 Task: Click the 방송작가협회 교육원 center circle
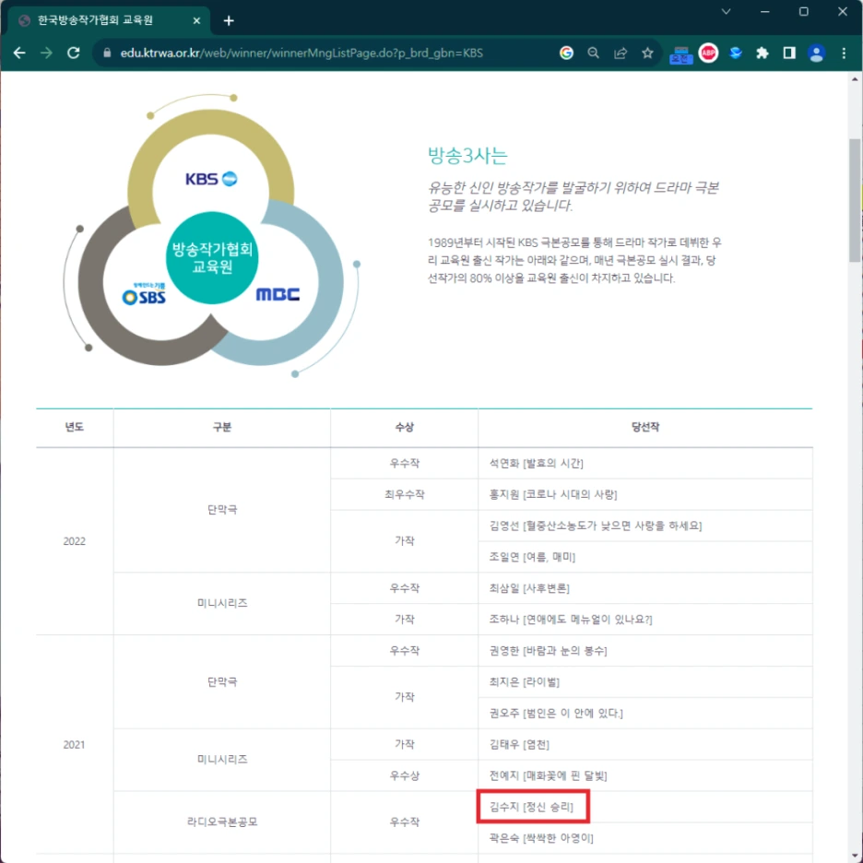tap(212, 257)
